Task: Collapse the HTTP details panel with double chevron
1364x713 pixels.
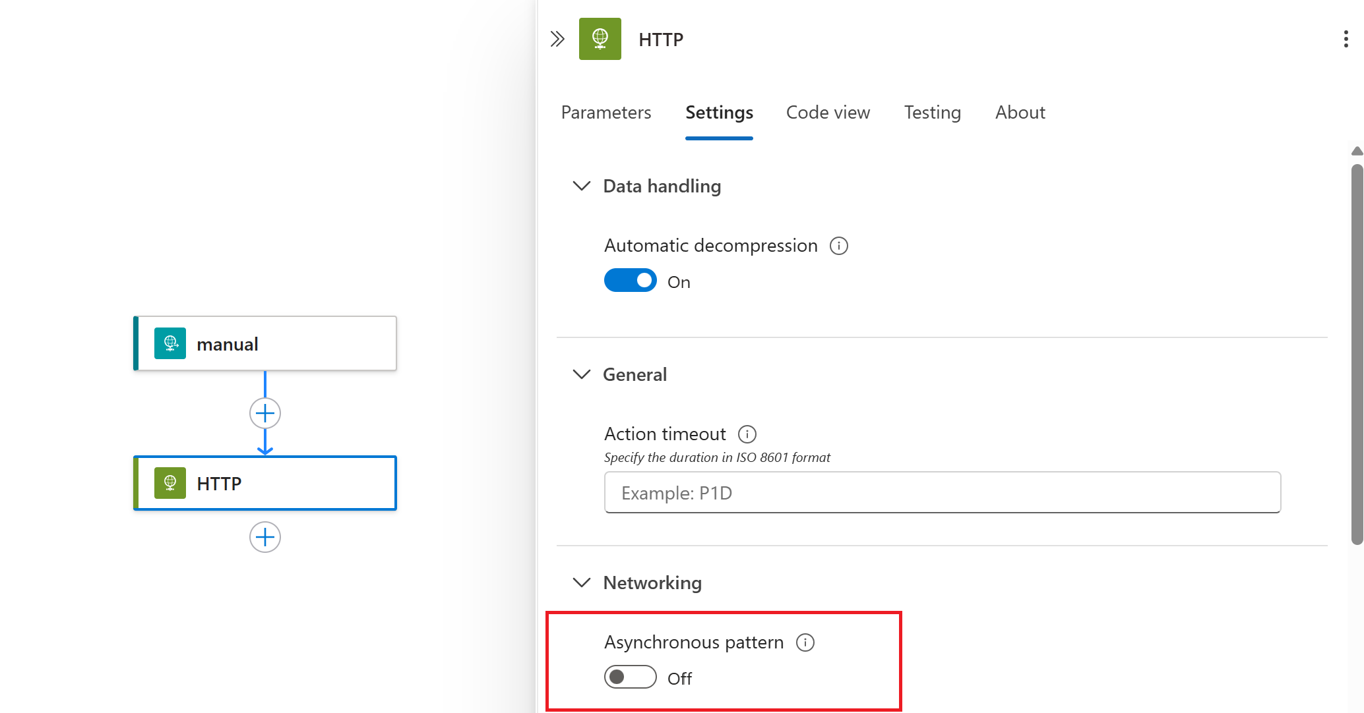Action: coord(557,40)
